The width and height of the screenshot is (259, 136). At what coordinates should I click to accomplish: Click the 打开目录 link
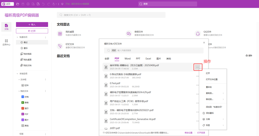(x=201, y=133)
